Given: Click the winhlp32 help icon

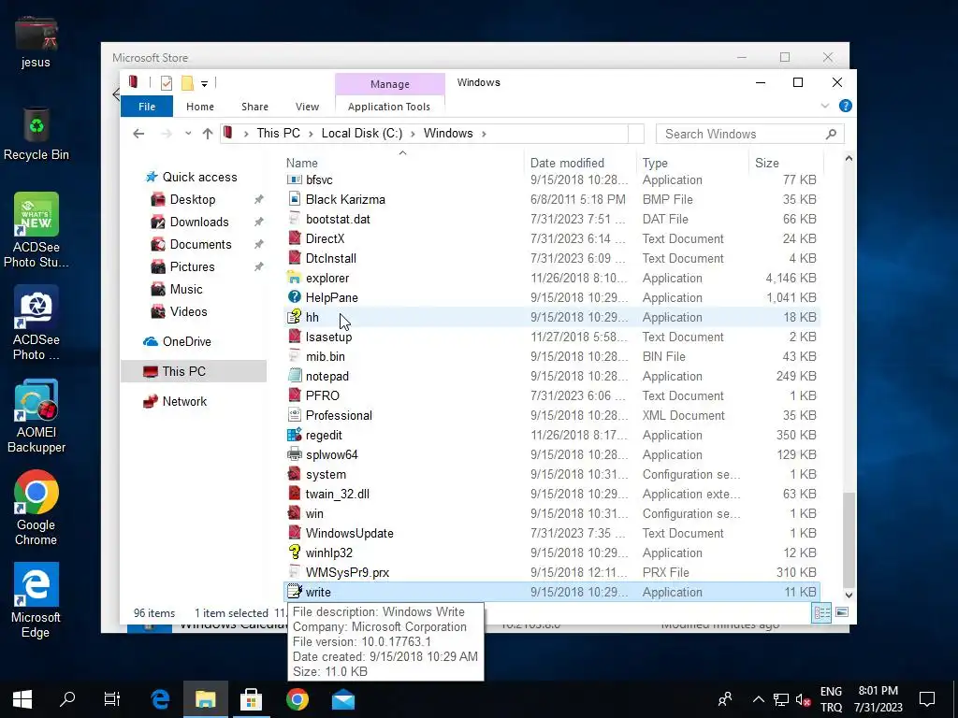Looking at the screenshot, I should coord(295,553).
